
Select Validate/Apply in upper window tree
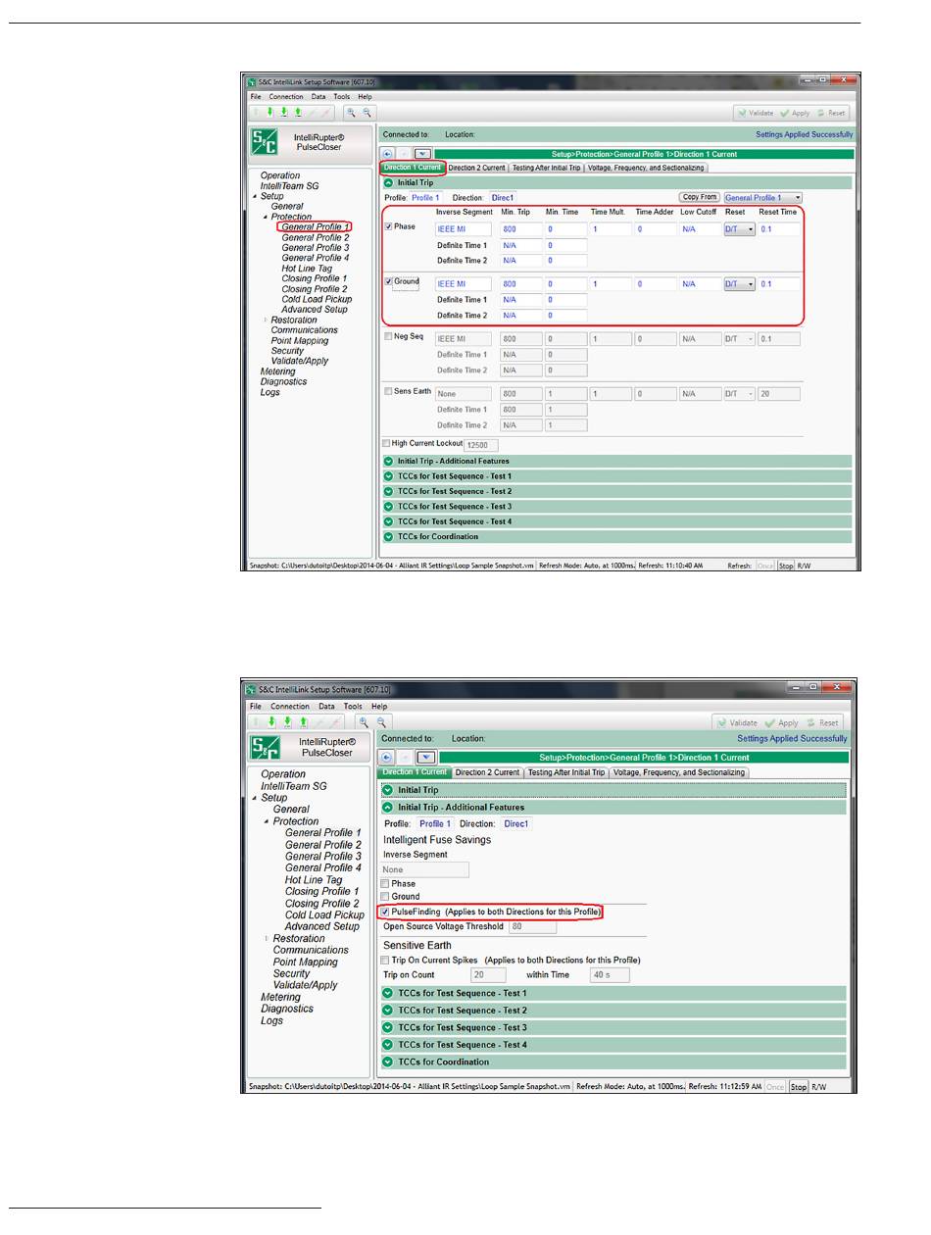point(301,361)
